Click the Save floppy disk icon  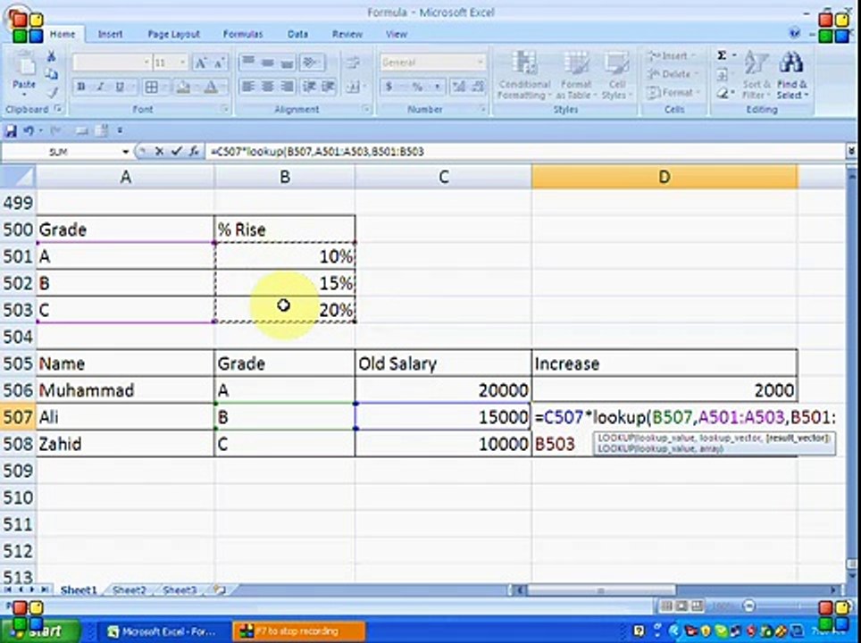click(x=11, y=131)
